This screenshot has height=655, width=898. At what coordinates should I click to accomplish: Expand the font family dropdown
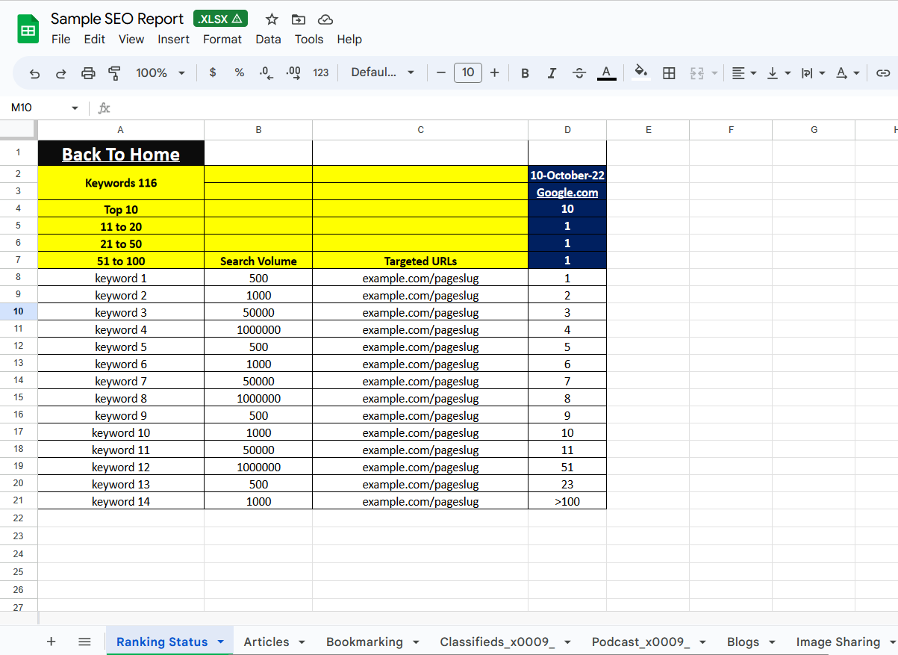coord(382,72)
